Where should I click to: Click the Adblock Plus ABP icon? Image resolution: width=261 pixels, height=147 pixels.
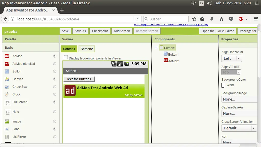(241, 19)
